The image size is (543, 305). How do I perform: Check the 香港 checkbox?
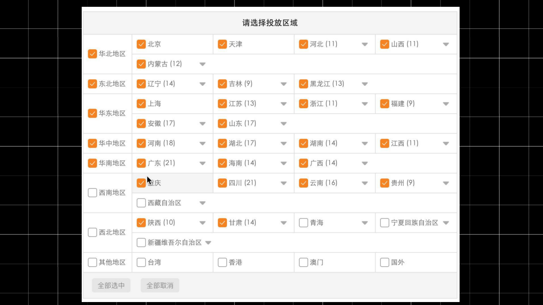click(222, 263)
